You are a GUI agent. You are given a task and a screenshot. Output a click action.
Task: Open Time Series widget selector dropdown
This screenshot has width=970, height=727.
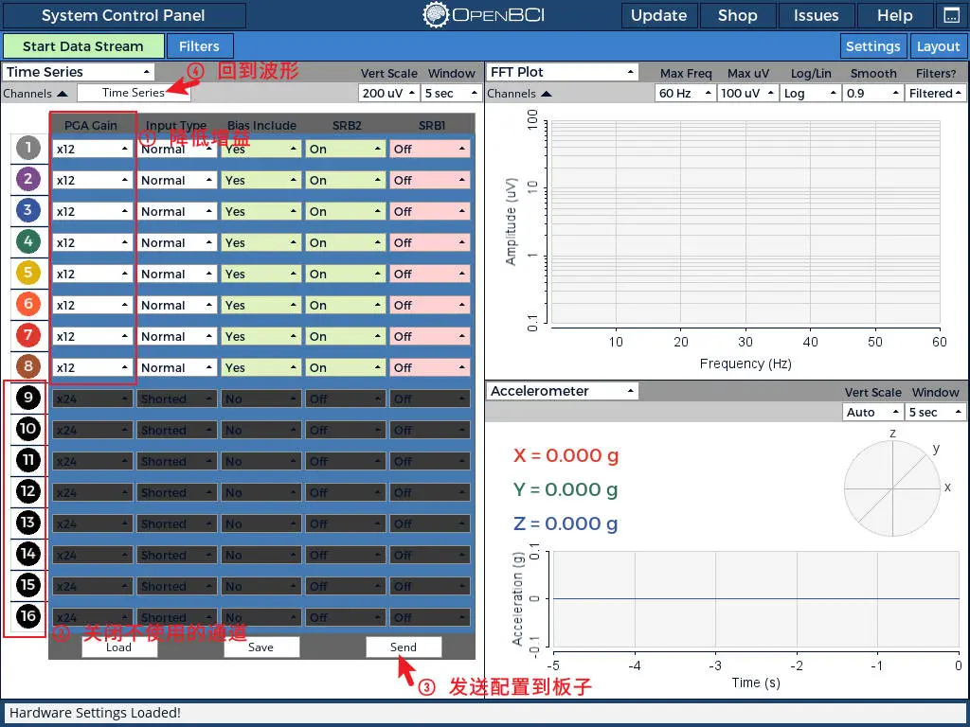(x=78, y=72)
